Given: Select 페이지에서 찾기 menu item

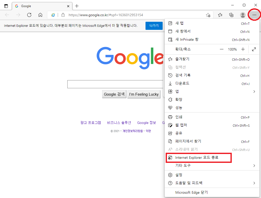Looking at the screenshot, I should [x=212, y=141].
